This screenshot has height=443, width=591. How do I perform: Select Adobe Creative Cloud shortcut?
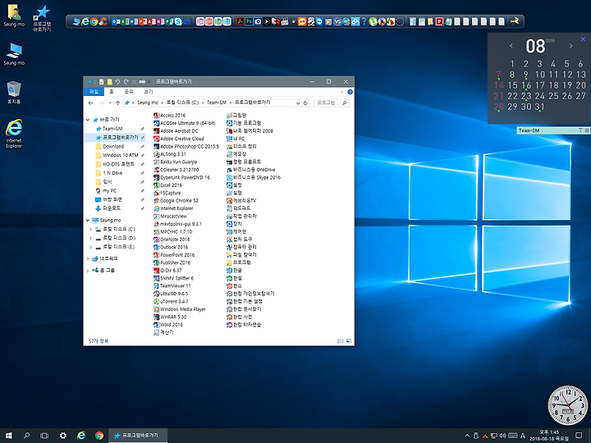pos(179,139)
